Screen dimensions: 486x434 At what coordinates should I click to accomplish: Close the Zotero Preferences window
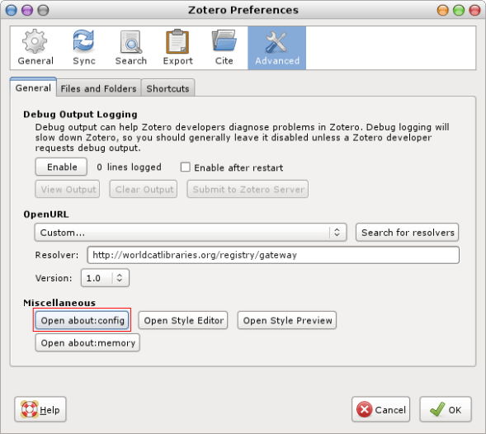474,10
